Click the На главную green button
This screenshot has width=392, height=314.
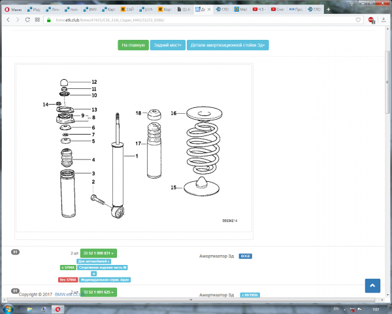click(133, 45)
